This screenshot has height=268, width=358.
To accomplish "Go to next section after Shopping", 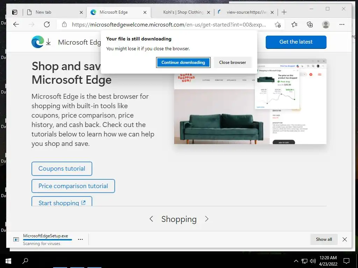I will 207,219.
